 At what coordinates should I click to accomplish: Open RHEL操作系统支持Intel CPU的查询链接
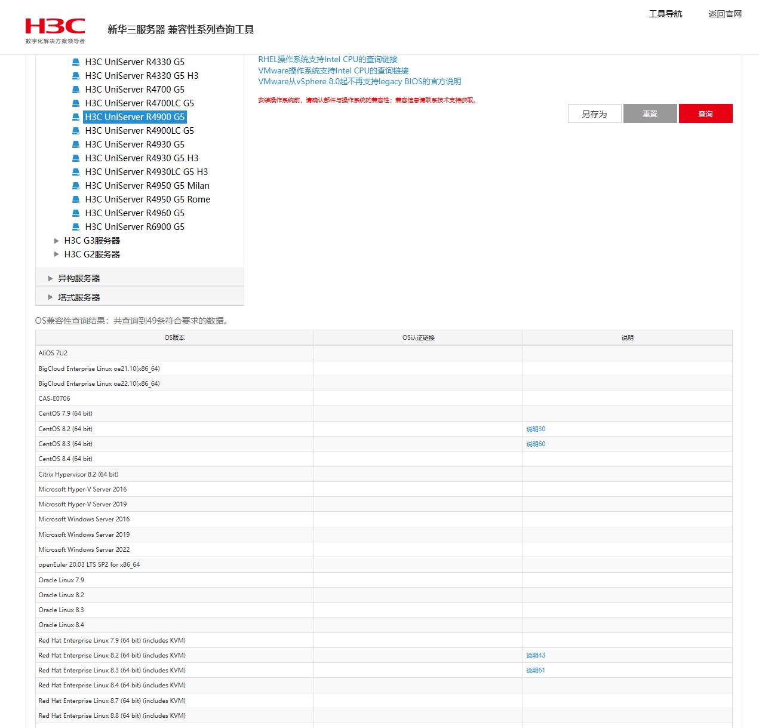tap(328, 59)
